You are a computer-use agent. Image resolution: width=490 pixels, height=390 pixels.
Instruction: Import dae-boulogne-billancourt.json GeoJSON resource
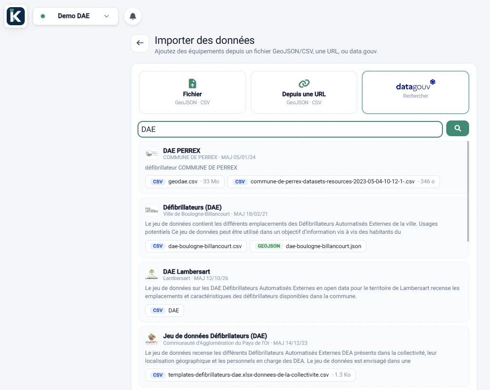[308, 246]
